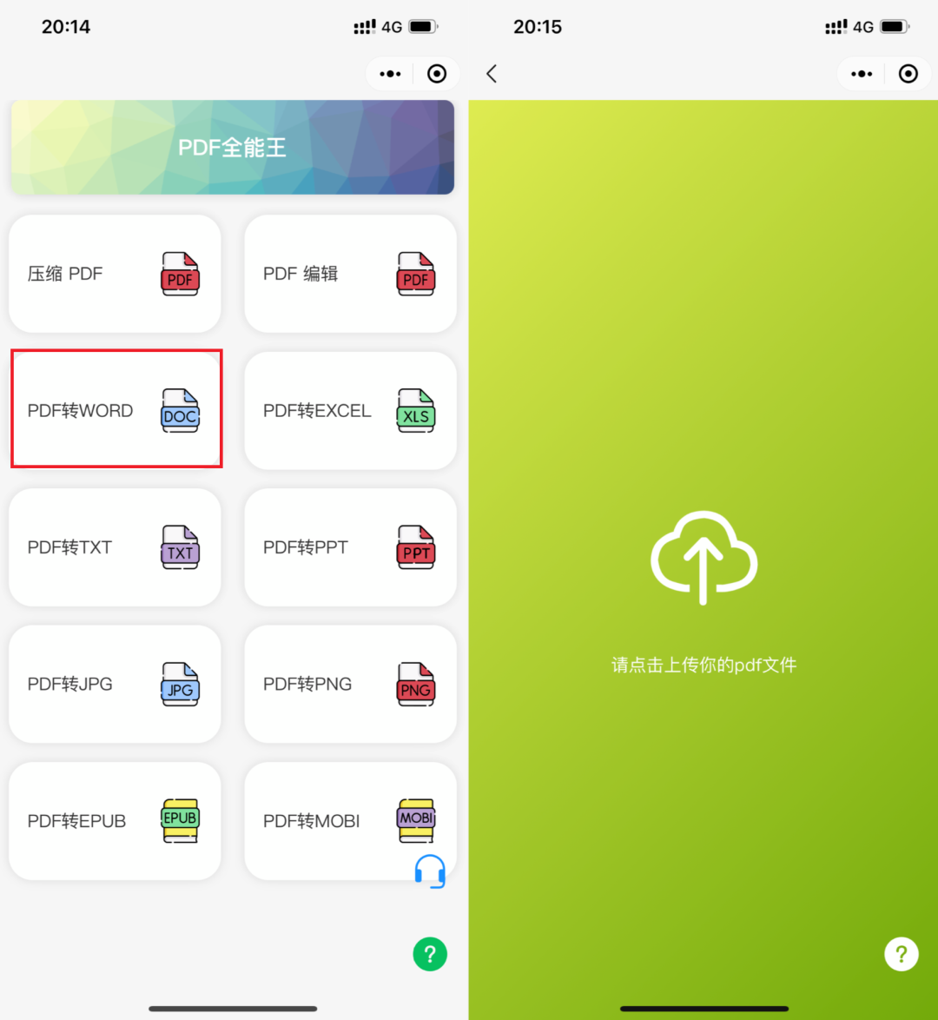Click the green XLS file icon
The height and width of the screenshot is (1020, 938).
click(416, 410)
